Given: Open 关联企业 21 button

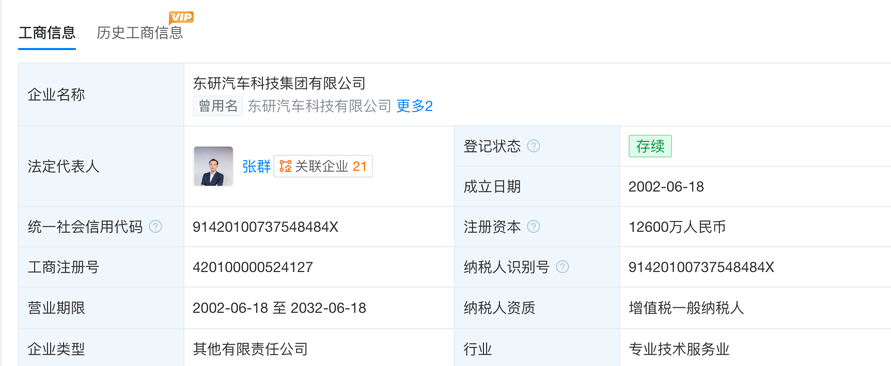Looking at the screenshot, I should coord(323,166).
